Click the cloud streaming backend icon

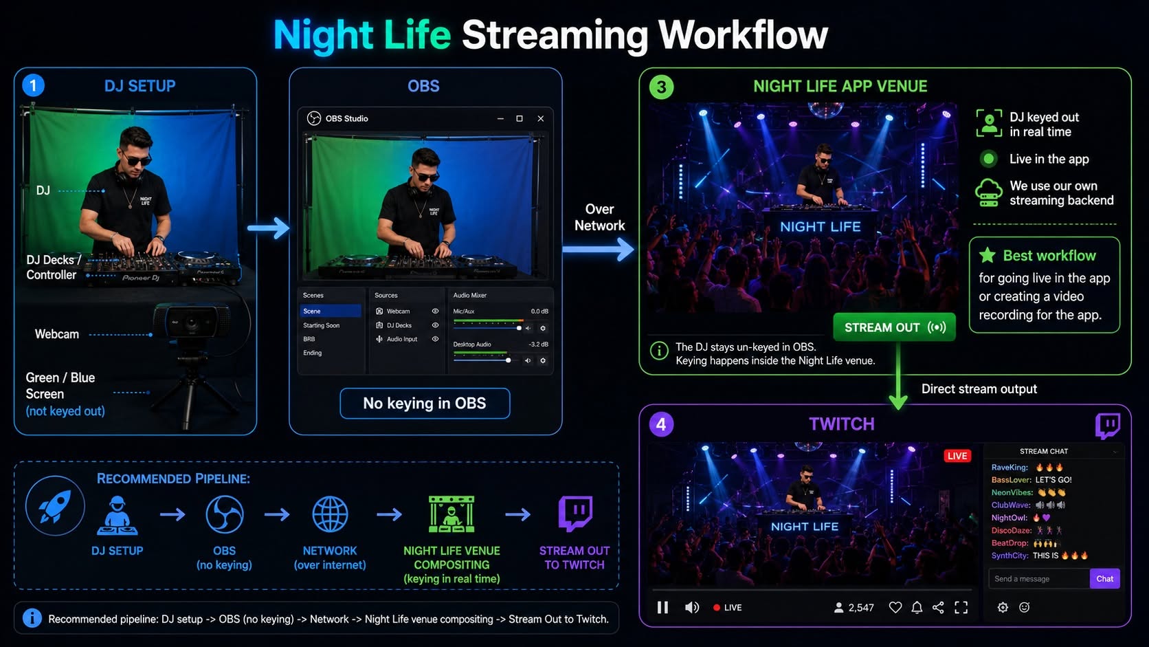click(989, 193)
